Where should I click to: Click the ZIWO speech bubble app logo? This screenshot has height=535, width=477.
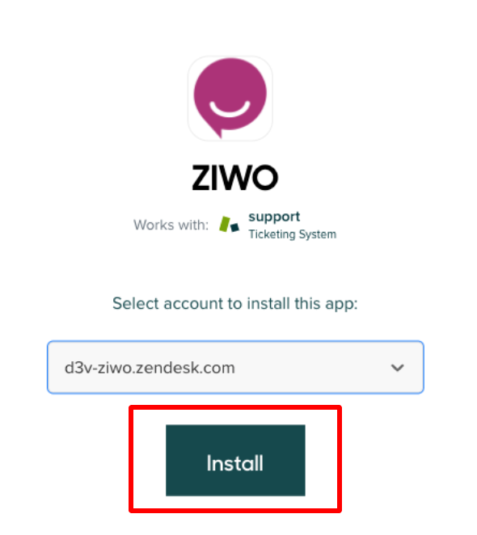click(x=230, y=98)
